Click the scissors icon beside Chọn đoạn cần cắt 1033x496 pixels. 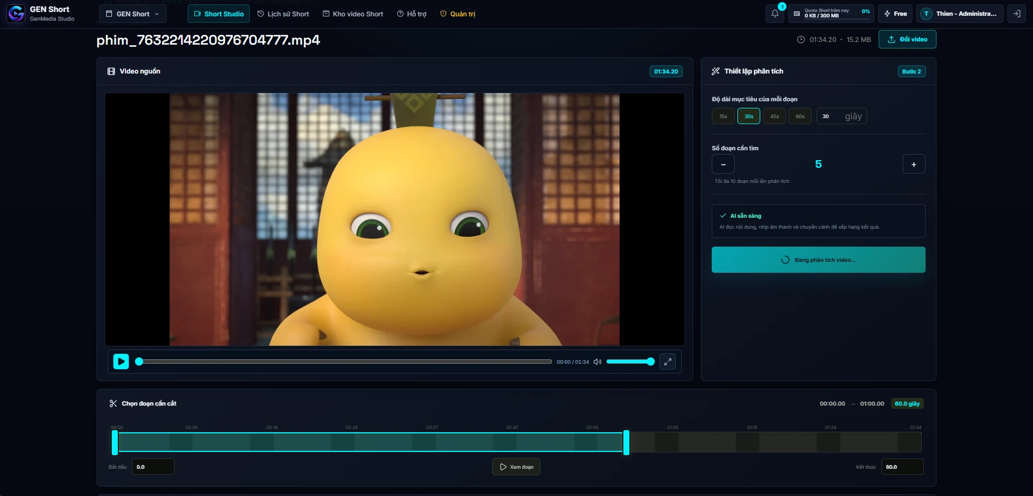(x=113, y=403)
